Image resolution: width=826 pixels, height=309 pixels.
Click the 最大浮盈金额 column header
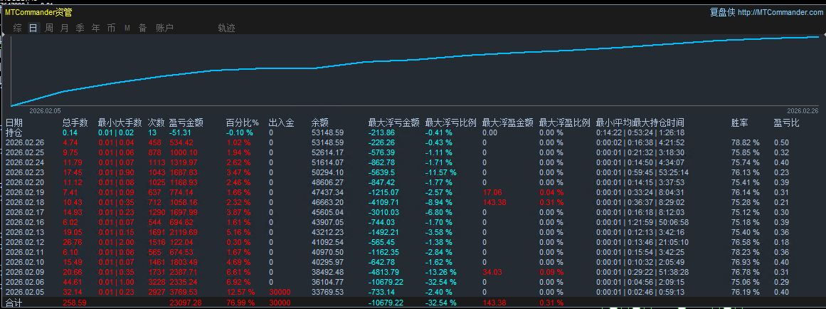508,123
